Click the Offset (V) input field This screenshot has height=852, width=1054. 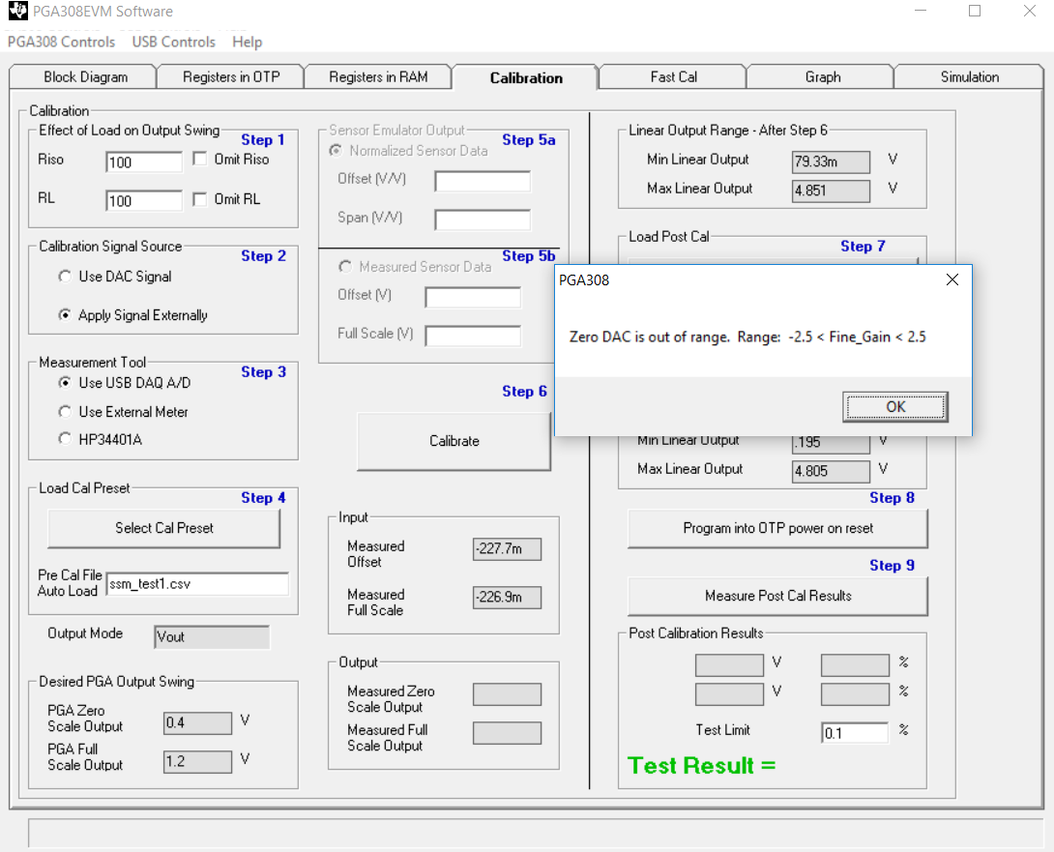point(473,297)
